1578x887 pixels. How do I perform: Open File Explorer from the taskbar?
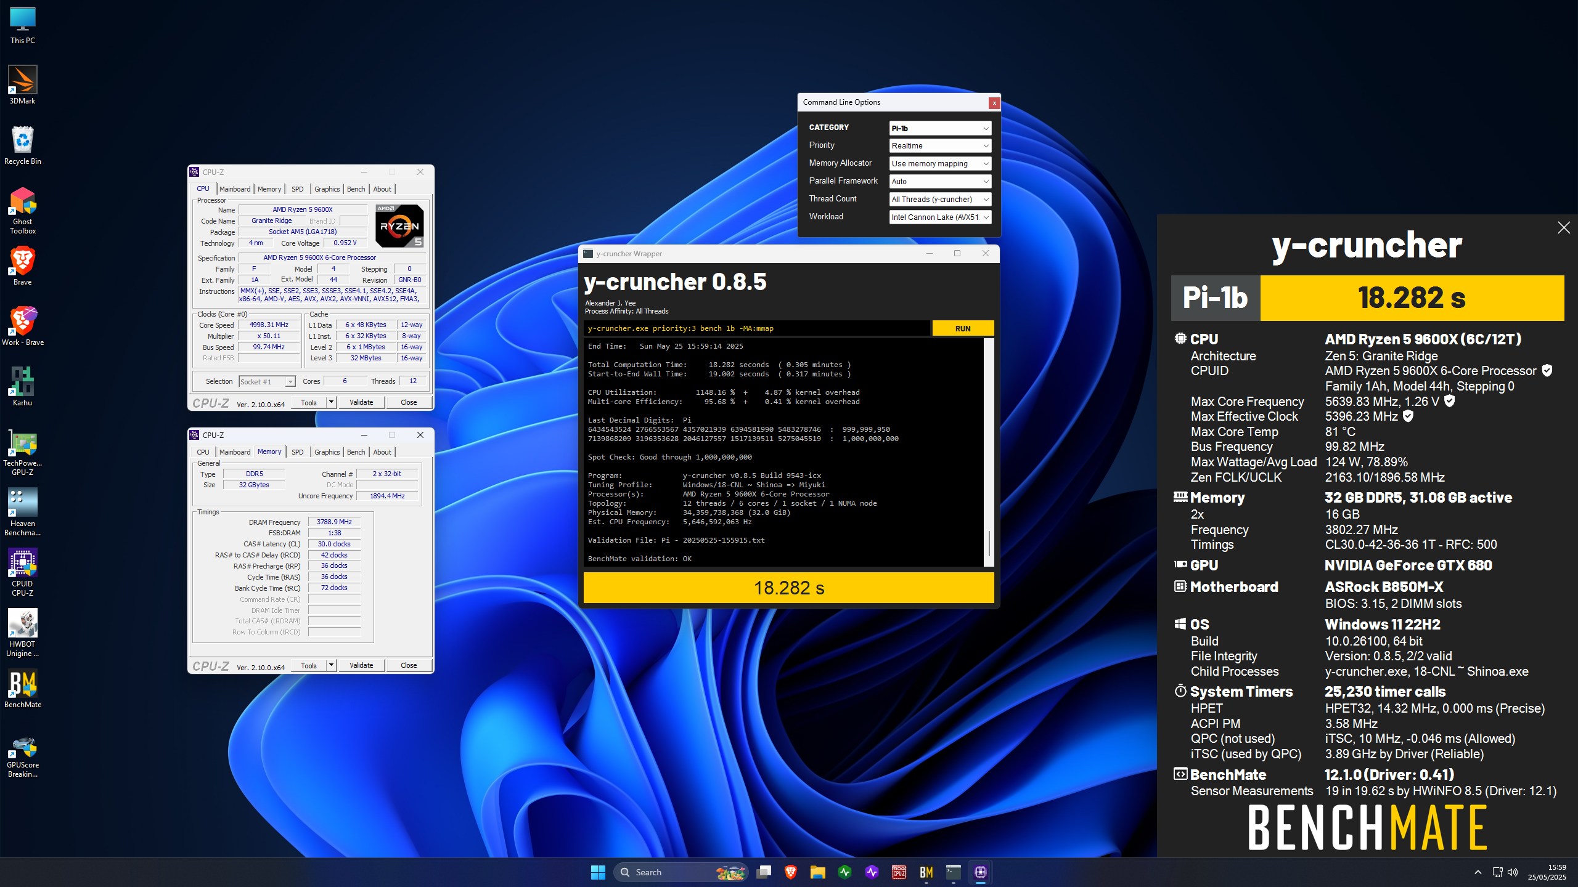pyautogui.click(x=818, y=872)
